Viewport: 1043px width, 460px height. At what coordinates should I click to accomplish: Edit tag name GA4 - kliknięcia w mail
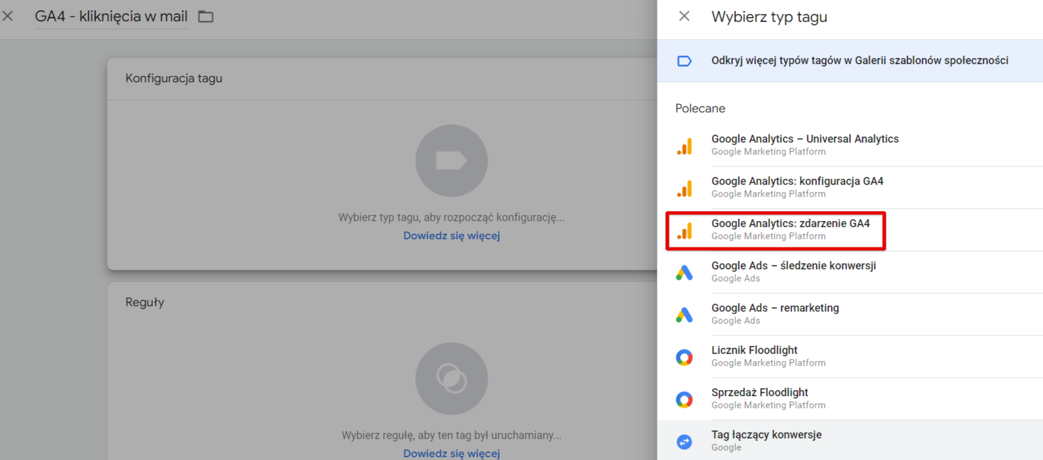pos(111,16)
